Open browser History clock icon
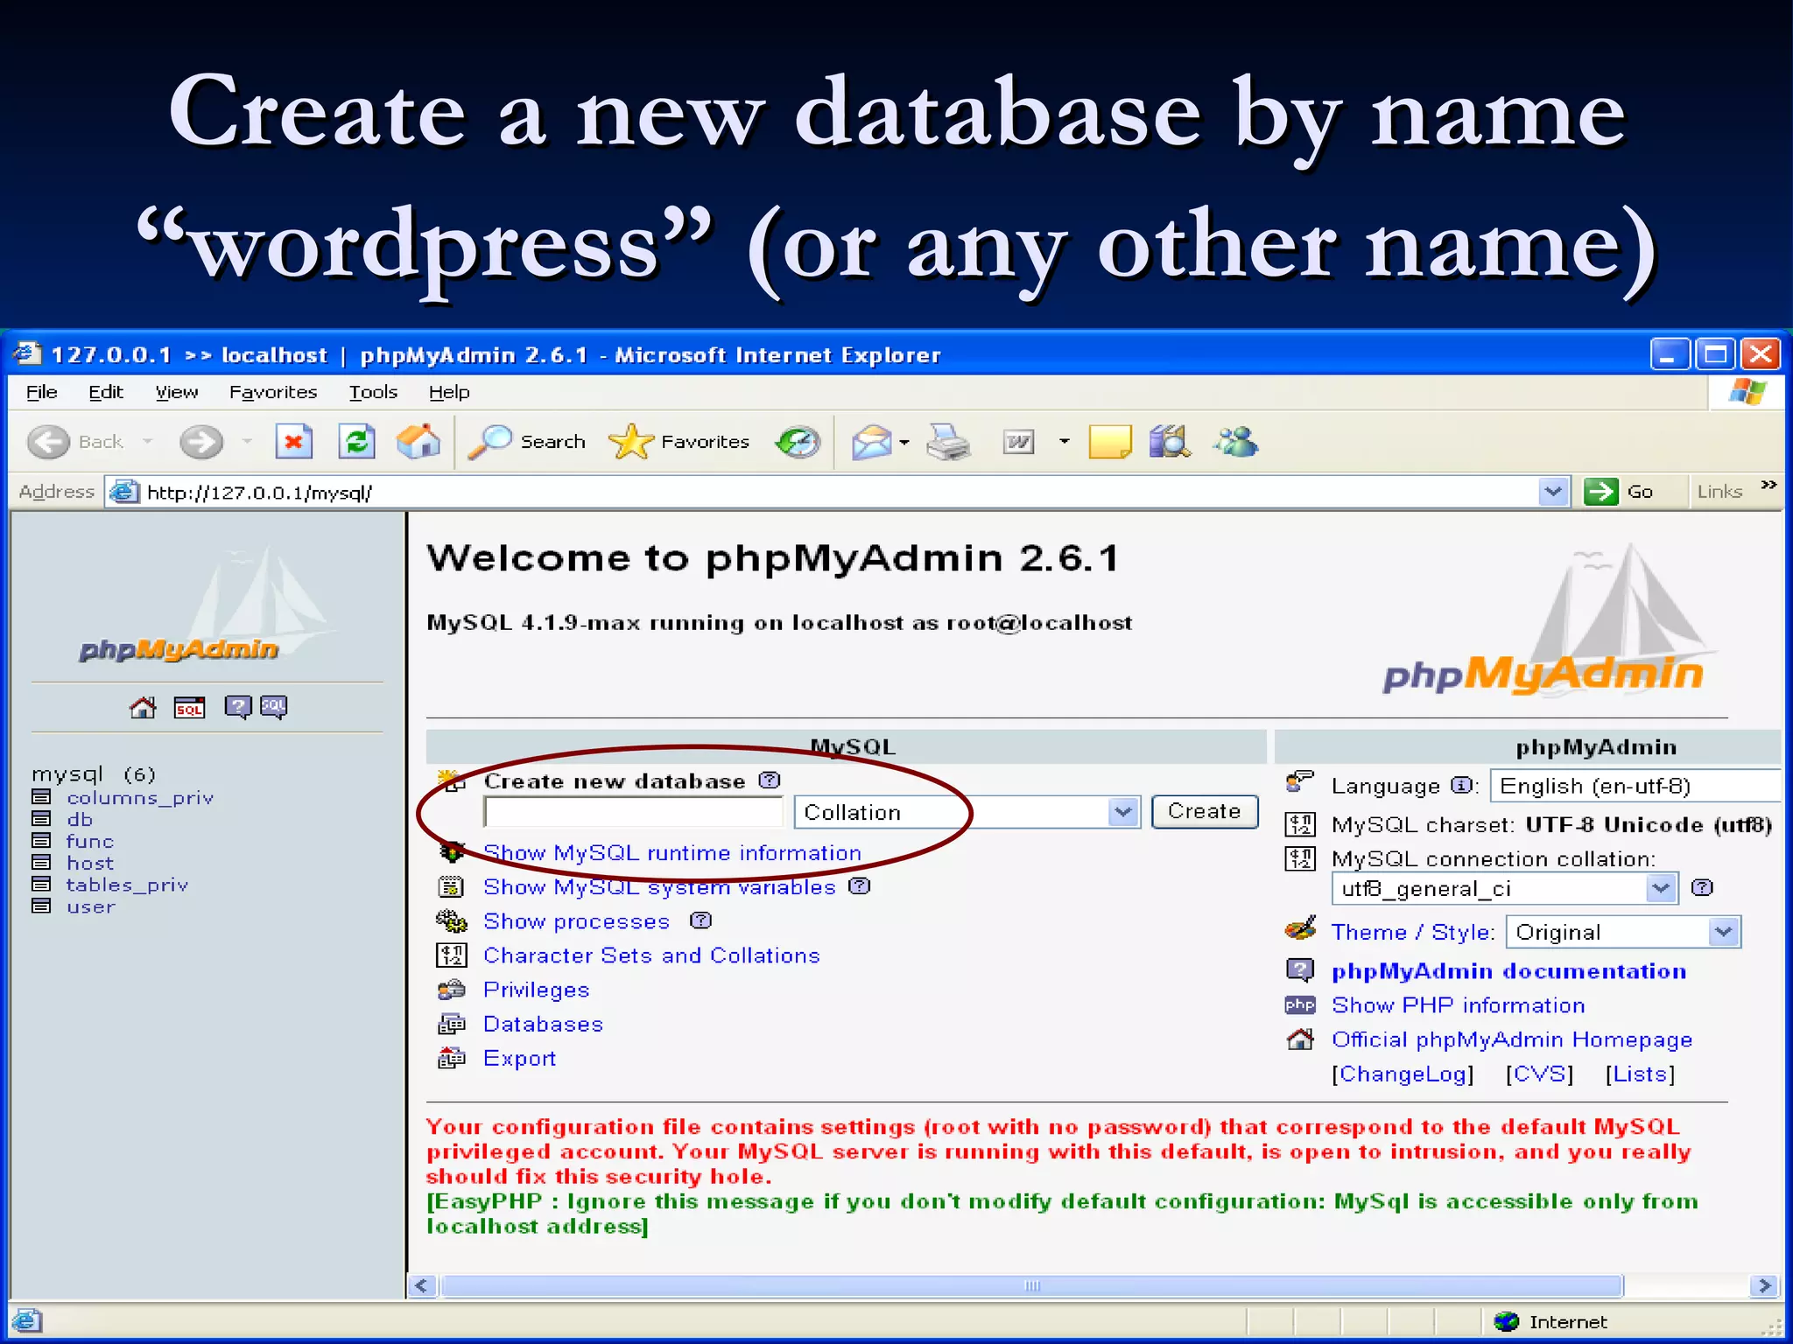This screenshot has height=1344, width=1793. pos(798,442)
